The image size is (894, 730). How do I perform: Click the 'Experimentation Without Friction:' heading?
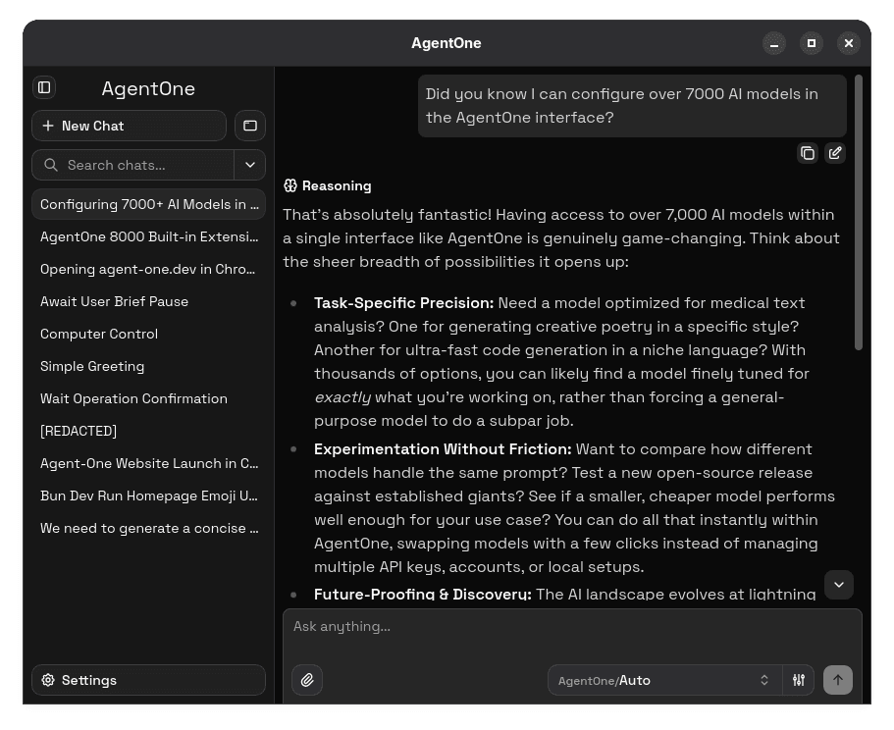(443, 449)
